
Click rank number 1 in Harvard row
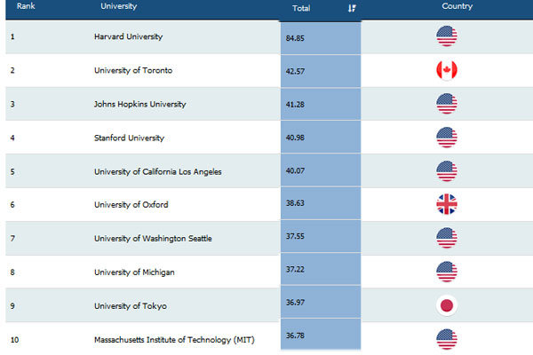[12, 36]
